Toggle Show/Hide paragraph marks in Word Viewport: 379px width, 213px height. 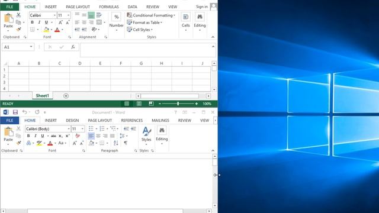[126, 143]
